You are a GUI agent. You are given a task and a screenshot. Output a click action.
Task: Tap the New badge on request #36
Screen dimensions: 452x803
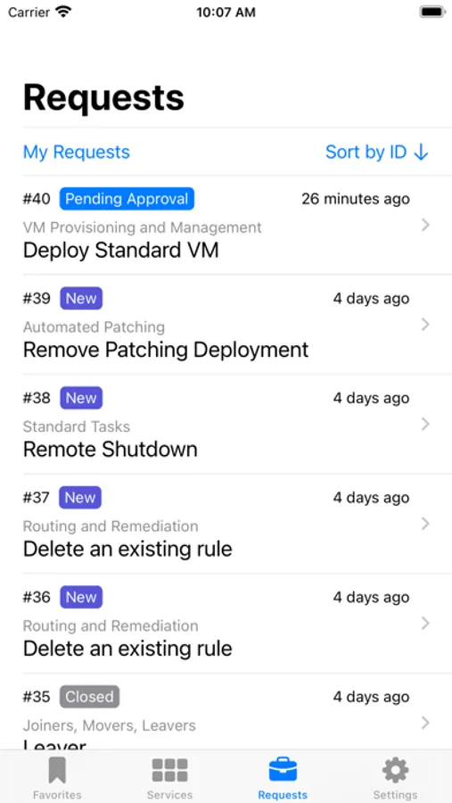(81, 597)
